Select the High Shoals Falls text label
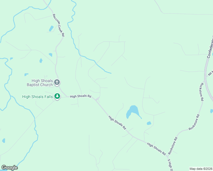 (38, 97)
